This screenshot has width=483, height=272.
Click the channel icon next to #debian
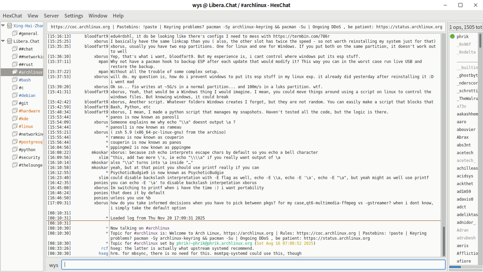point(14,95)
